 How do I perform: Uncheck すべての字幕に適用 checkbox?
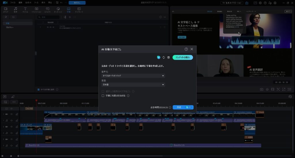(x=39, y=89)
